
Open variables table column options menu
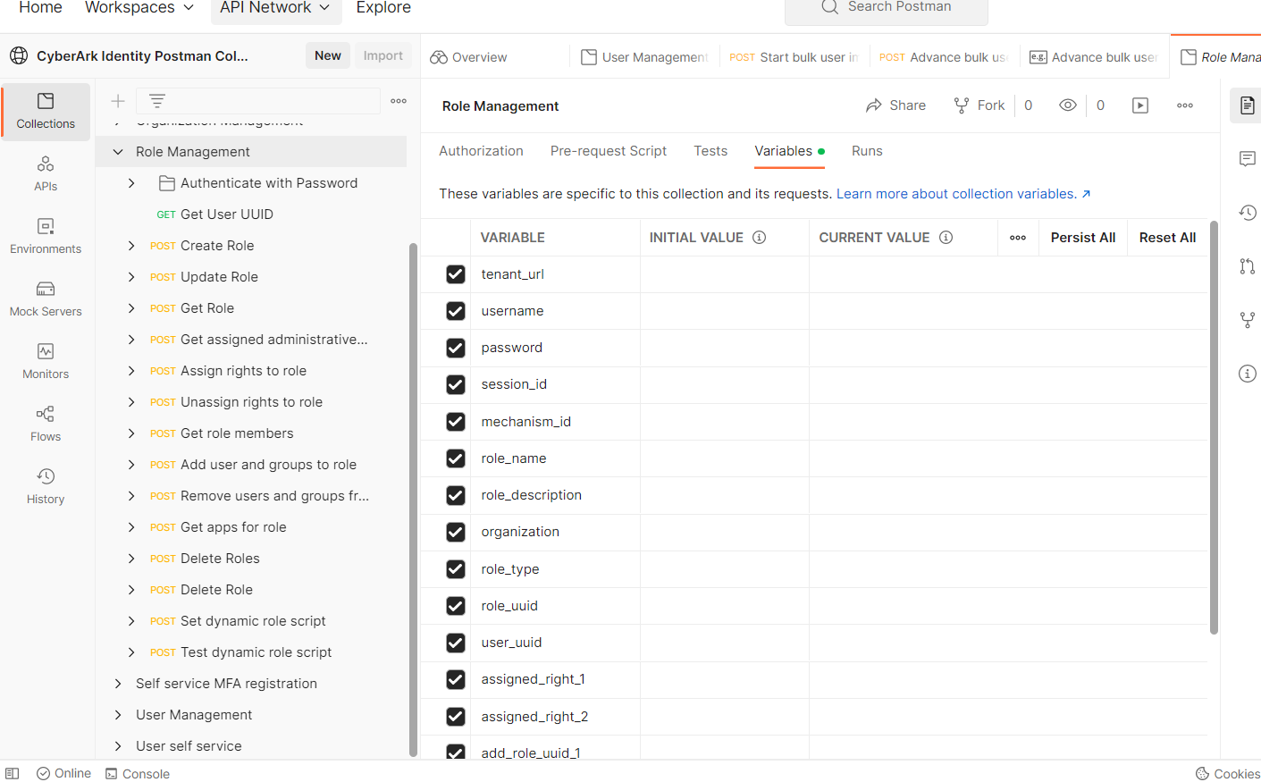pos(1018,238)
